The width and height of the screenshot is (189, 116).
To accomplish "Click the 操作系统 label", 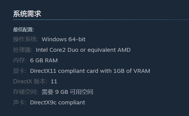I will coord(26,39).
